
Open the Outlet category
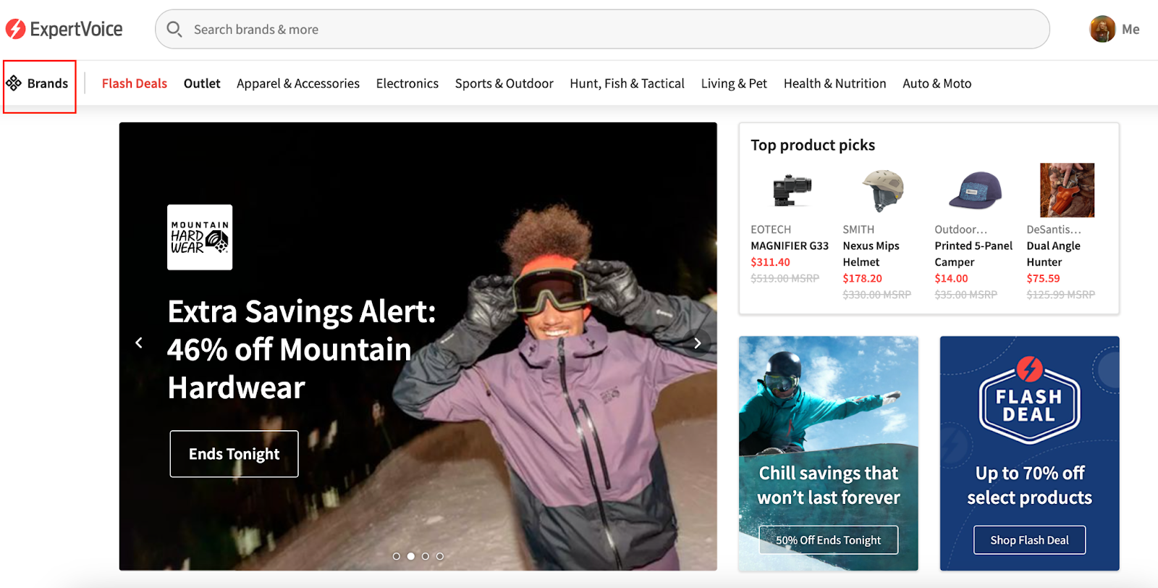[x=202, y=83]
